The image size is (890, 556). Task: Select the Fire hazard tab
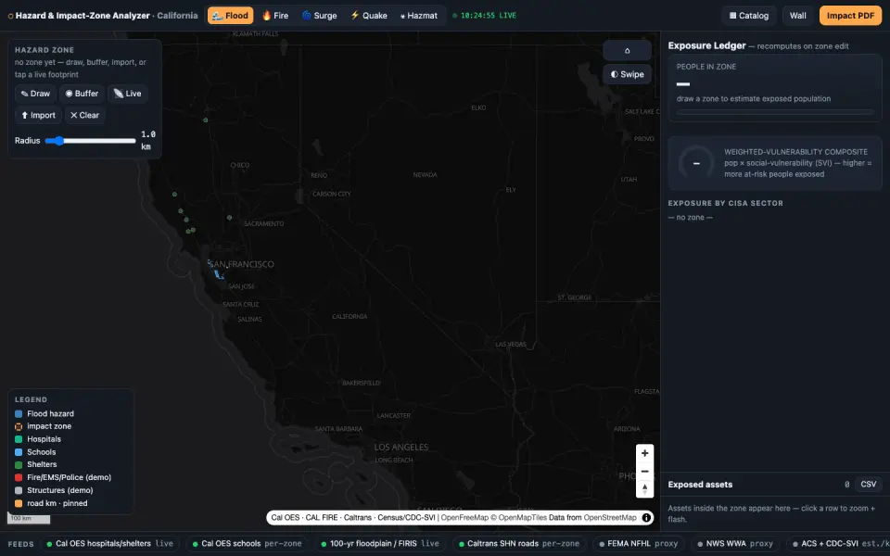[x=275, y=16]
